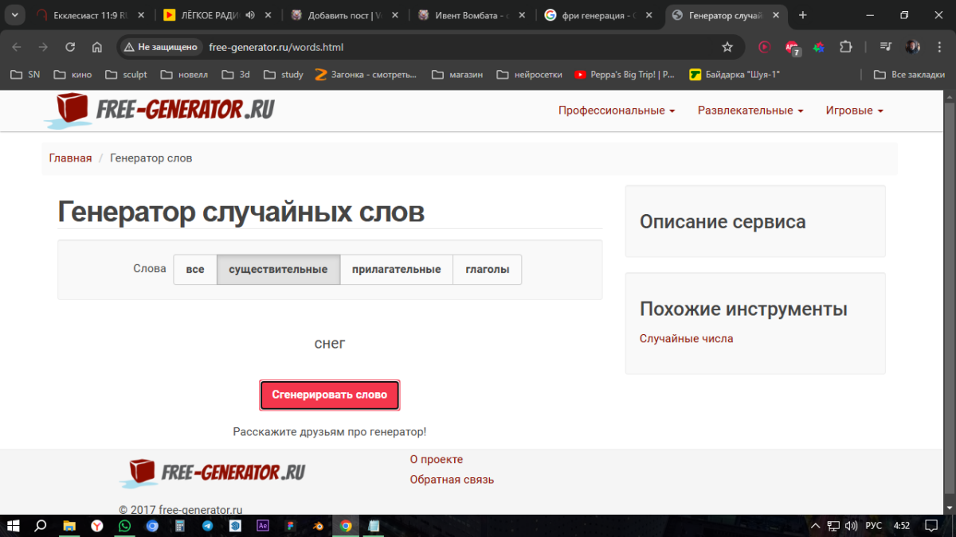Open the media control playlist icon
This screenshot has width=956, height=537.
point(886,47)
